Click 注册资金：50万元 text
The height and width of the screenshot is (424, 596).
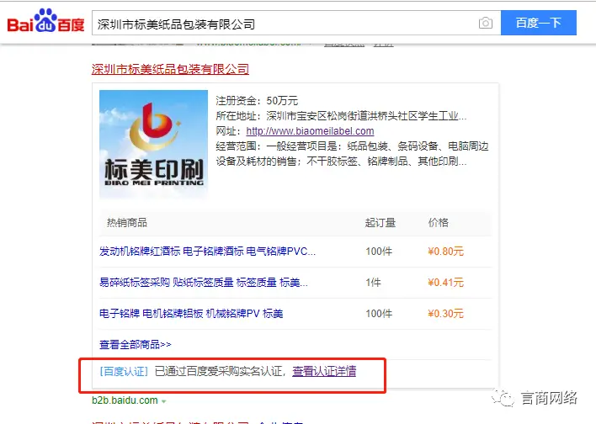point(257,101)
